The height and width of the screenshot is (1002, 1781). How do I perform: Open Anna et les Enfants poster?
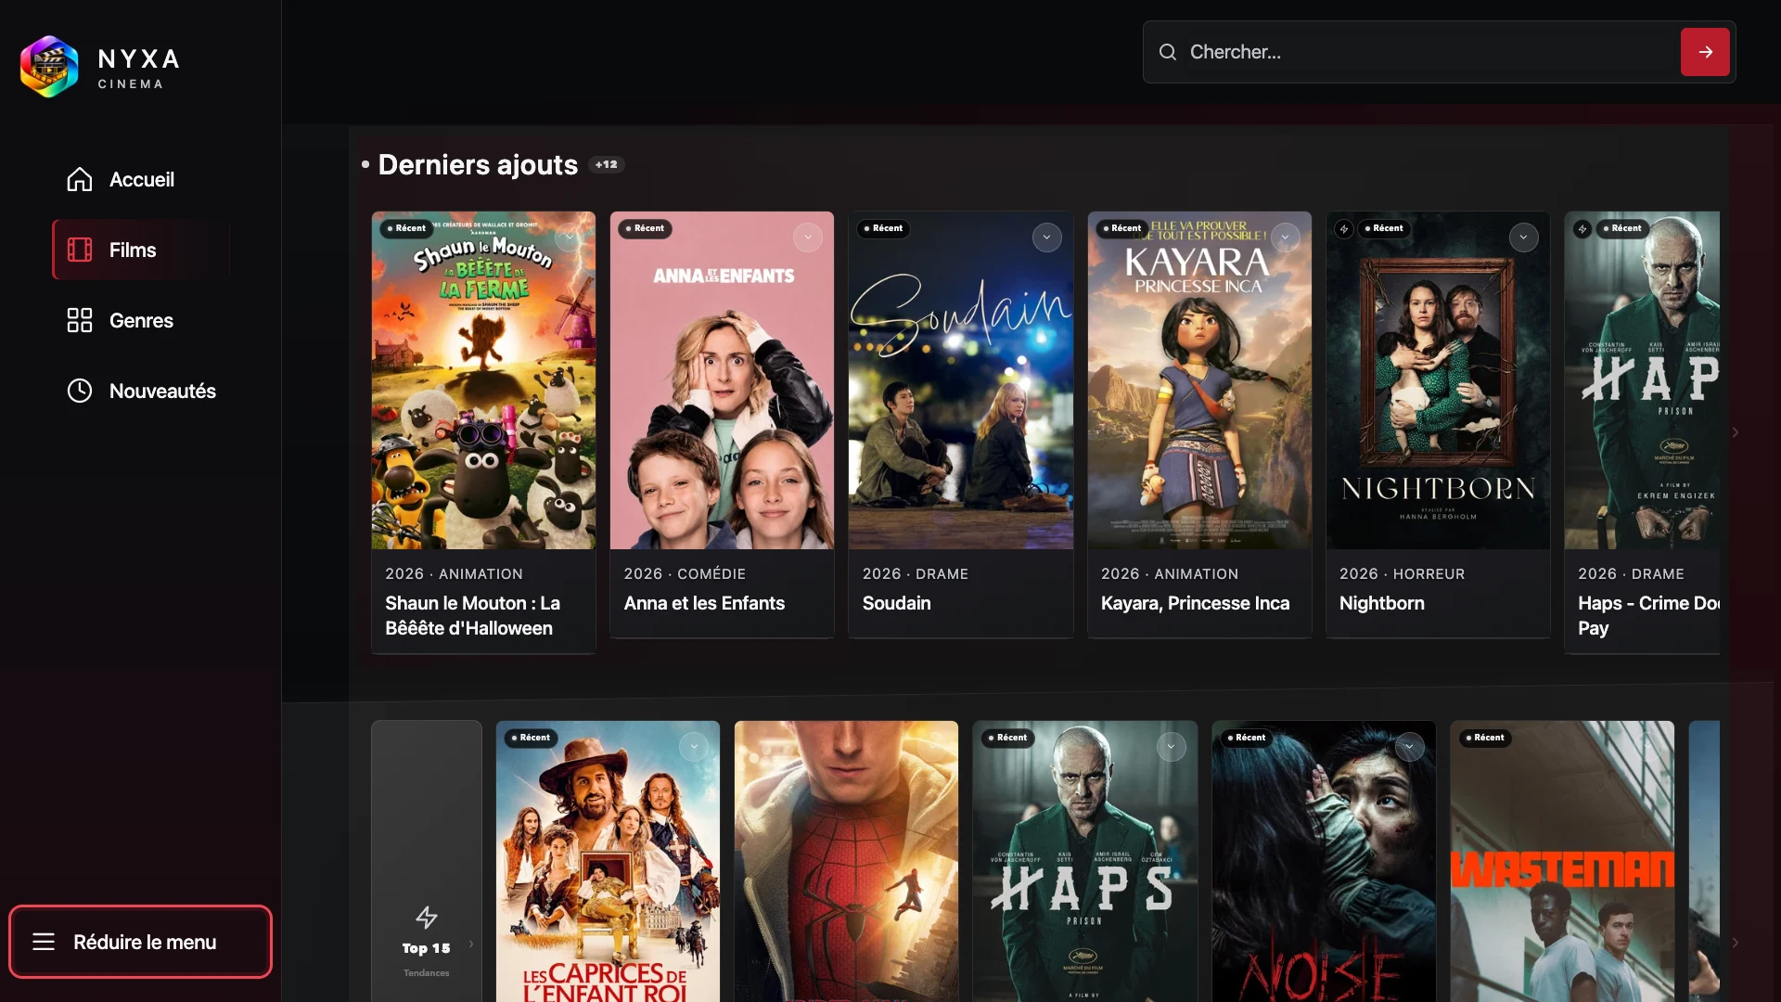coord(722,380)
